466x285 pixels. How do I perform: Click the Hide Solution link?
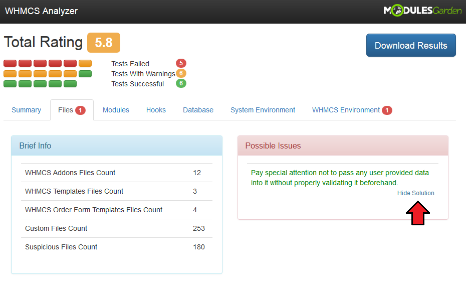(x=416, y=193)
